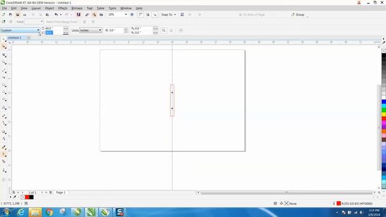This screenshot has height=217, width=386.
Task: Click the Full-screen preview icon
Action: pyautogui.click(x=132, y=14)
